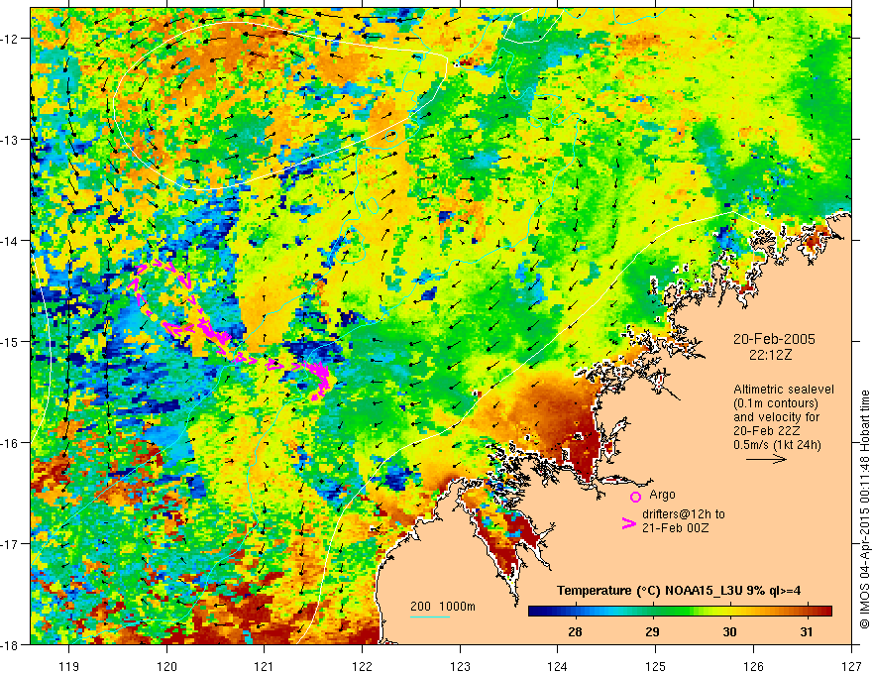Click the magenta drifter track near 120E, 14.3S
The image size is (872, 674).
click(x=159, y=270)
